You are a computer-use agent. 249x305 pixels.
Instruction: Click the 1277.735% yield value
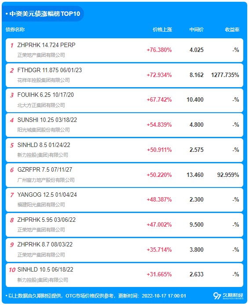pyautogui.click(x=225, y=75)
